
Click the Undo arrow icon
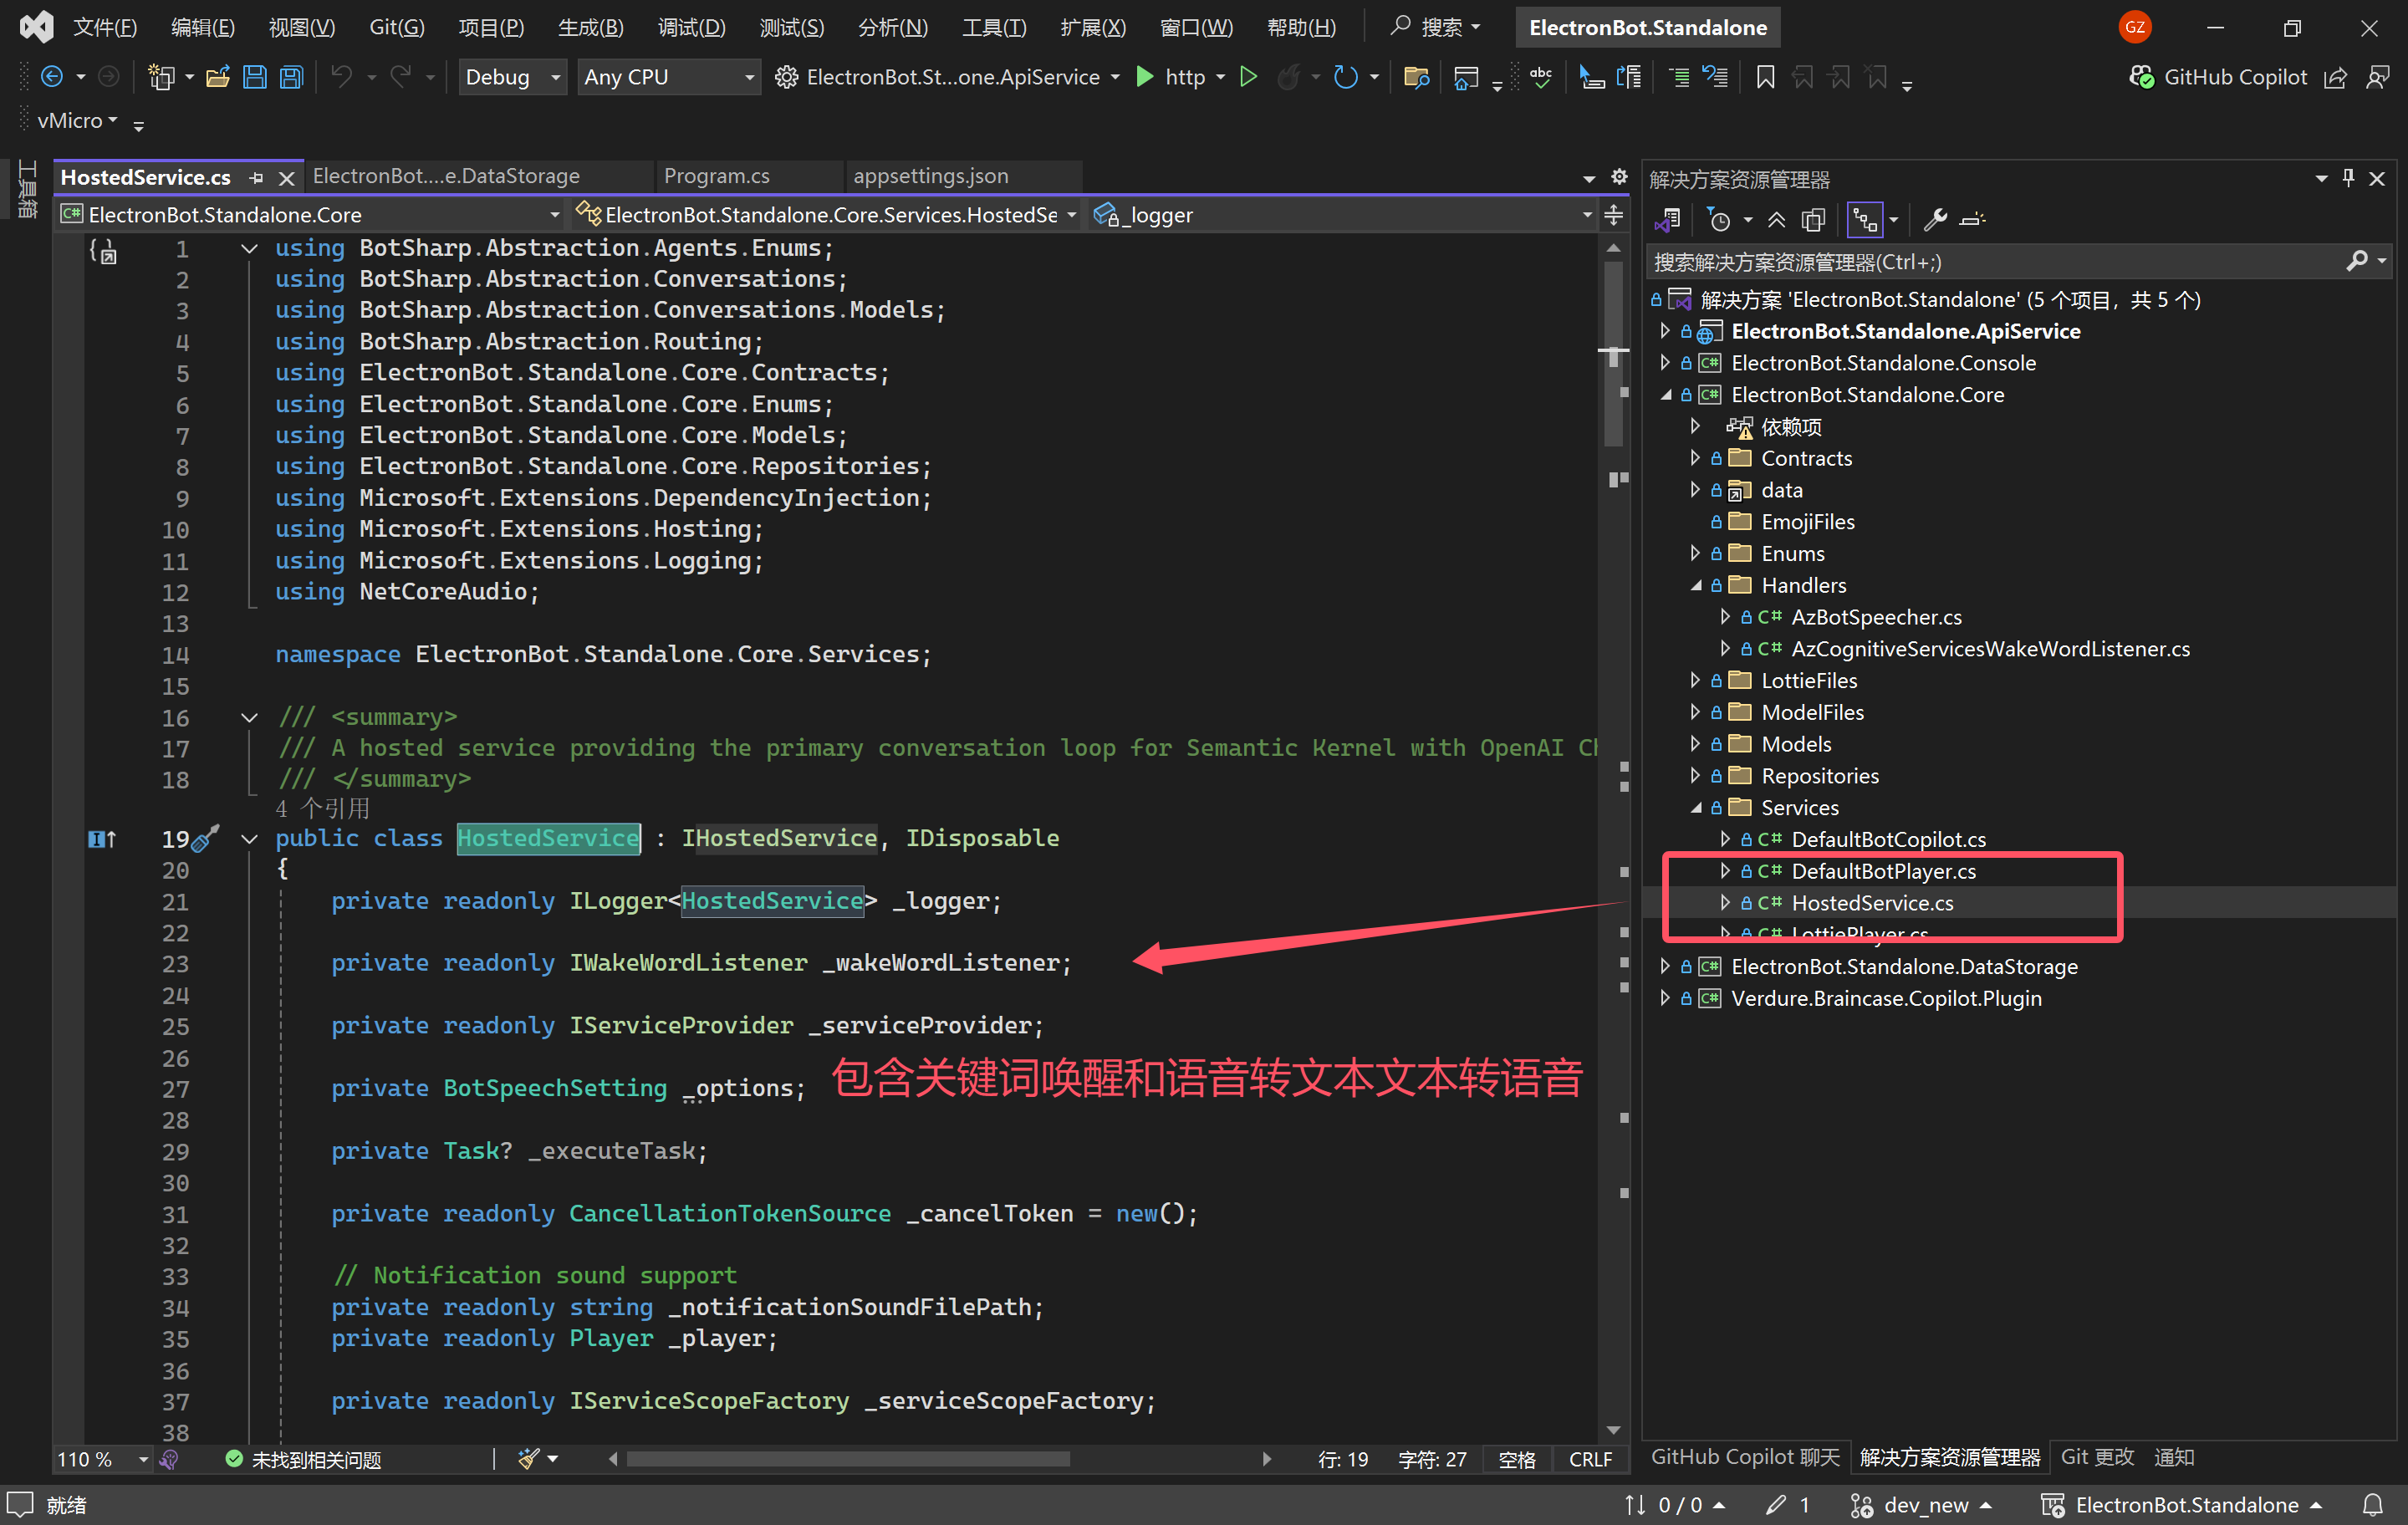click(x=342, y=77)
